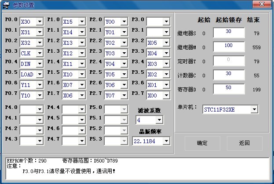Click the 继电器S 起始锁存 field

(x=228, y=32)
